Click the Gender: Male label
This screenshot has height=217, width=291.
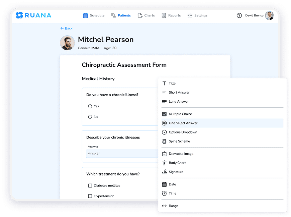click(89, 48)
